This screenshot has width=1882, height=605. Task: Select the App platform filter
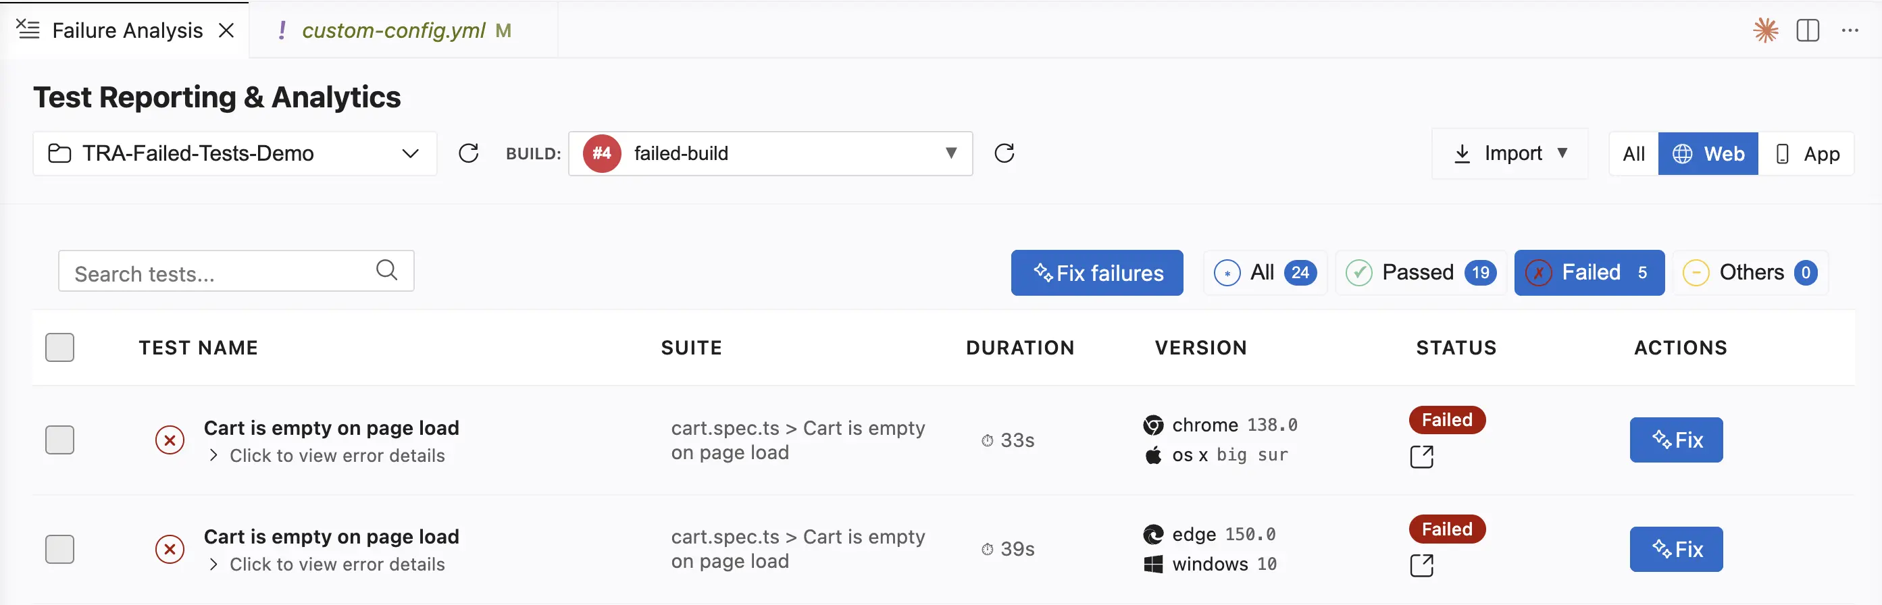click(x=1806, y=154)
